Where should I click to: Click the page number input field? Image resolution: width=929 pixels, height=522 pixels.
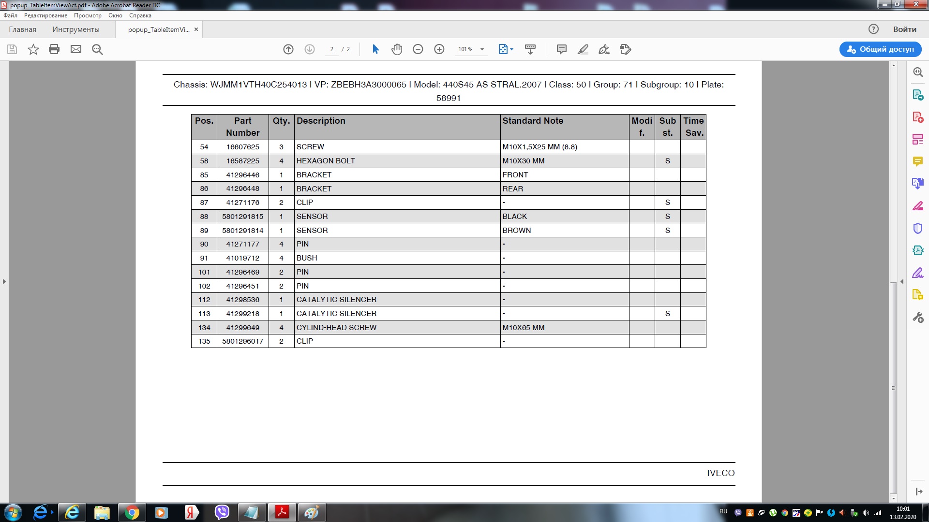pyautogui.click(x=332, y=49)
